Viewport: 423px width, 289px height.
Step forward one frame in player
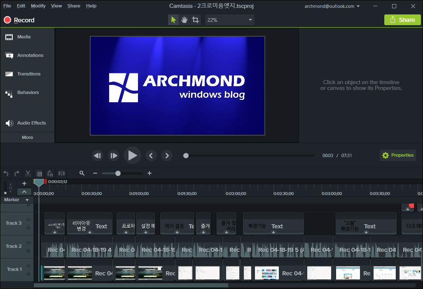(x=114, y=155)
